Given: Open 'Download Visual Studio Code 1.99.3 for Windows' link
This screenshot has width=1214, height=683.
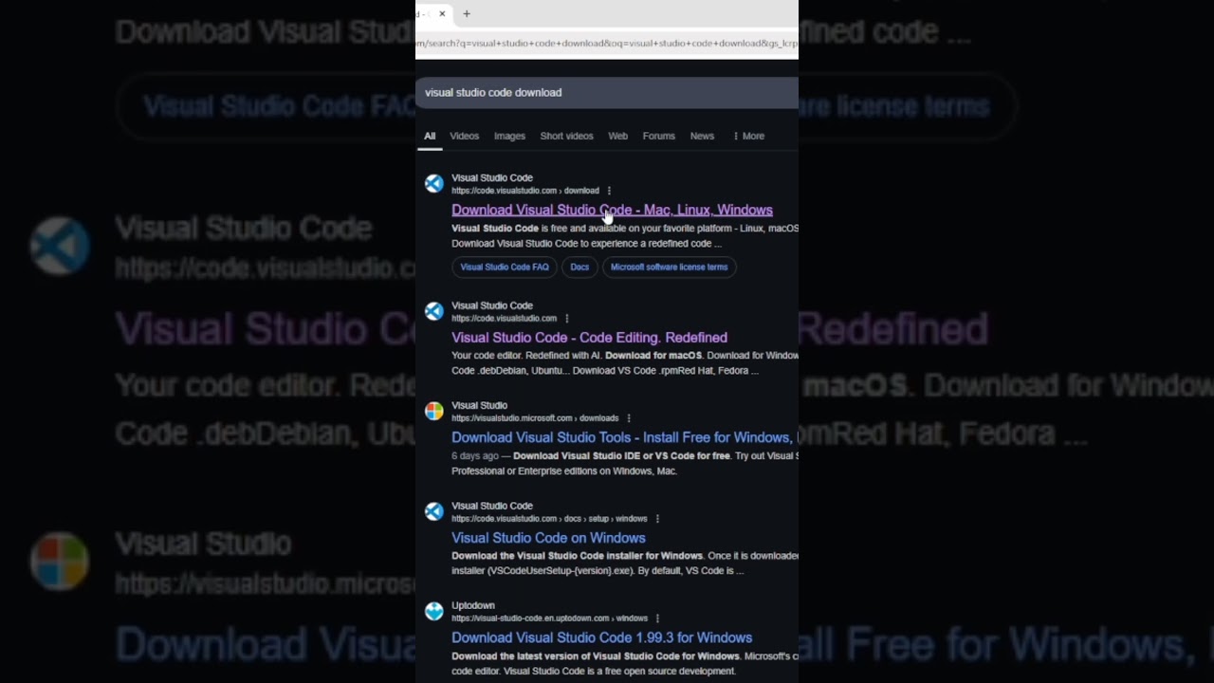Looking at the screenshot, I should 601,638.
